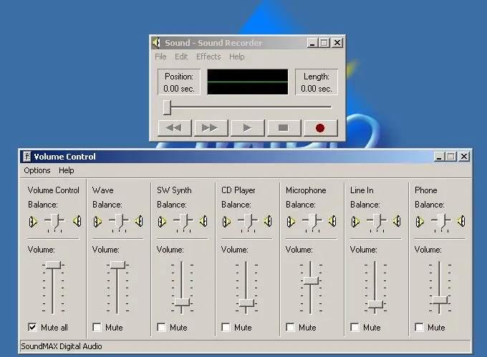Click the CD Player volume slider thumb

[x=246, y=303]
